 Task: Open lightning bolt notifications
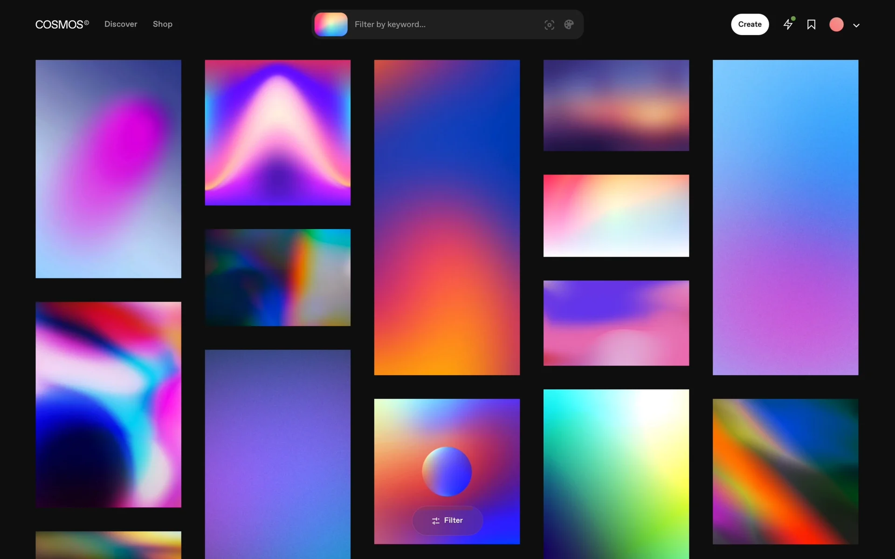coord(788,24)
